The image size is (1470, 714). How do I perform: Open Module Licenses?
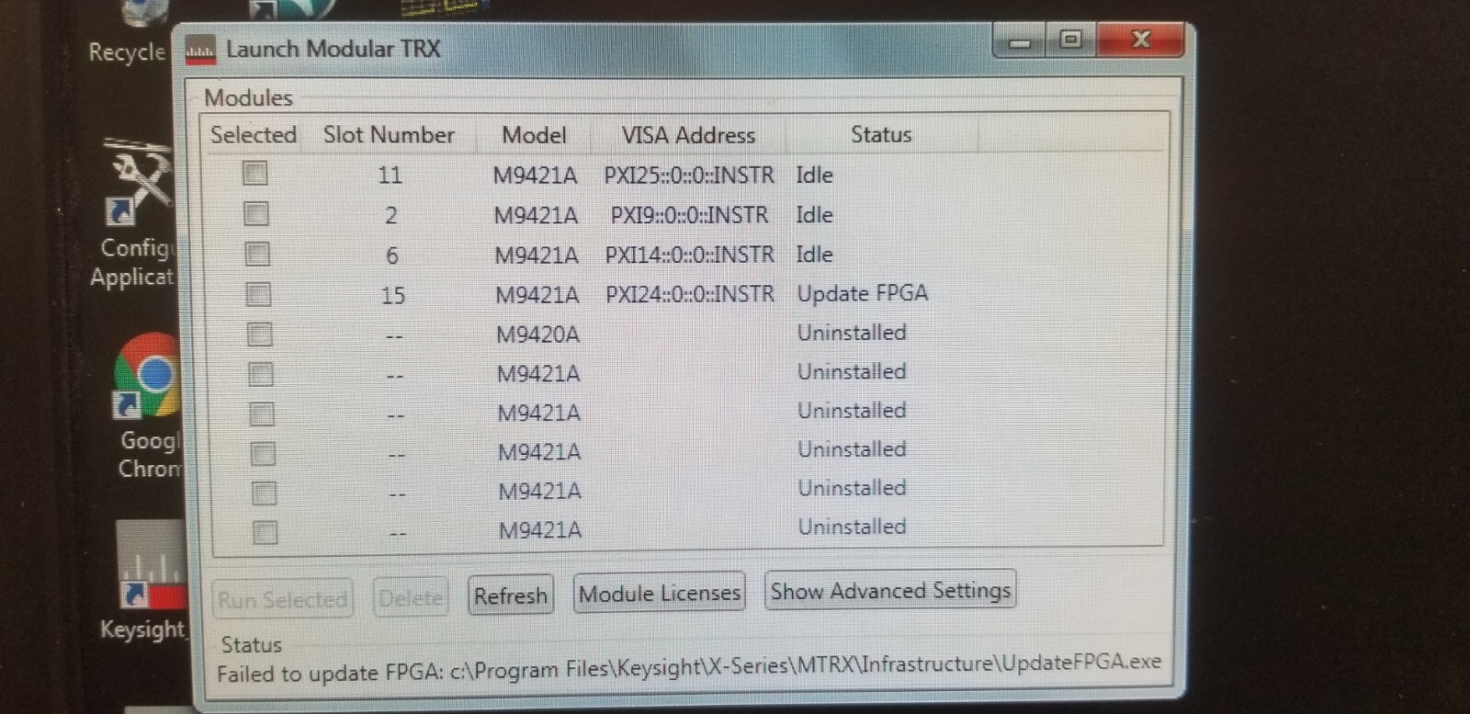click(660, 594)
